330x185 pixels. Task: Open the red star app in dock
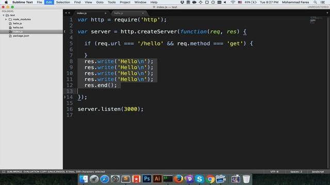[136, 179]
